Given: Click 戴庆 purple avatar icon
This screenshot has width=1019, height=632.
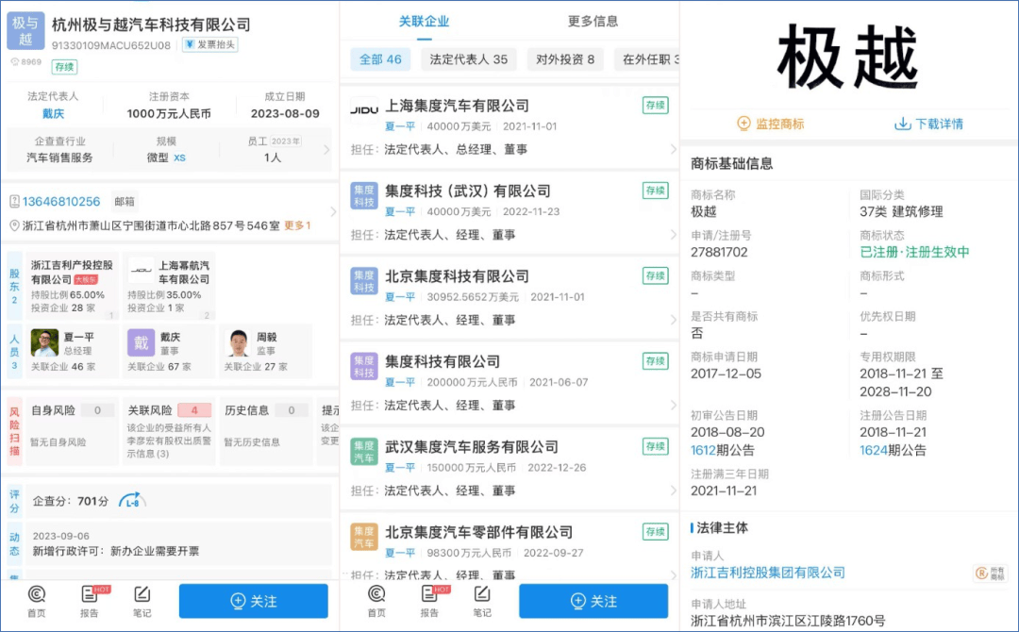Looking at the screenshot, I should pyautogui.click(x=141, y=342).
